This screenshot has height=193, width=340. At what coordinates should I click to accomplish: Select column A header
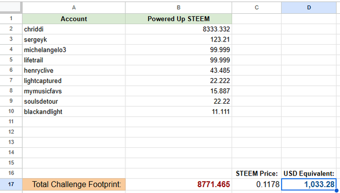pyautogui.click(x=74, y=7)
